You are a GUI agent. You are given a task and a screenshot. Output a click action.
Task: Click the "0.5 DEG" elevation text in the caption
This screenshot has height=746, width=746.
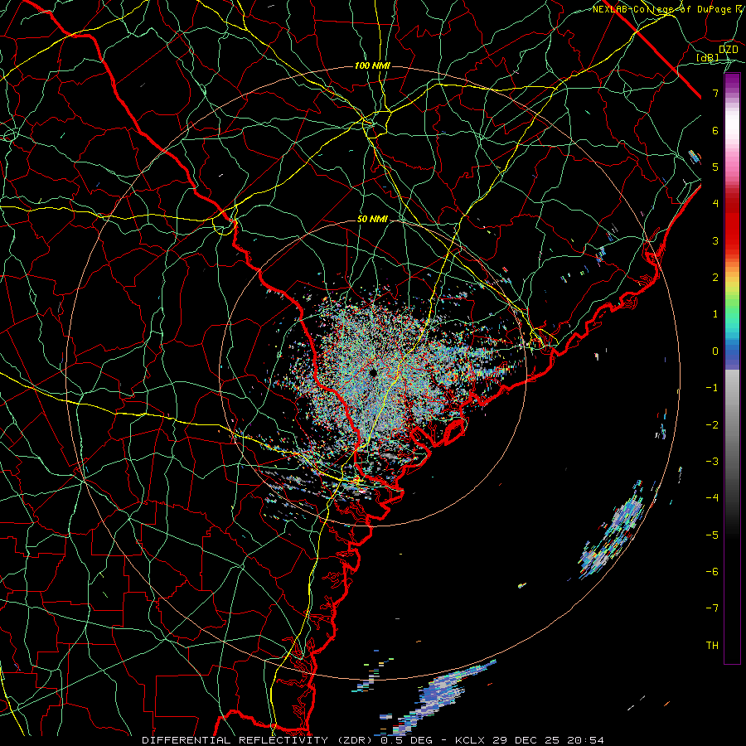[x=406, y=740]
